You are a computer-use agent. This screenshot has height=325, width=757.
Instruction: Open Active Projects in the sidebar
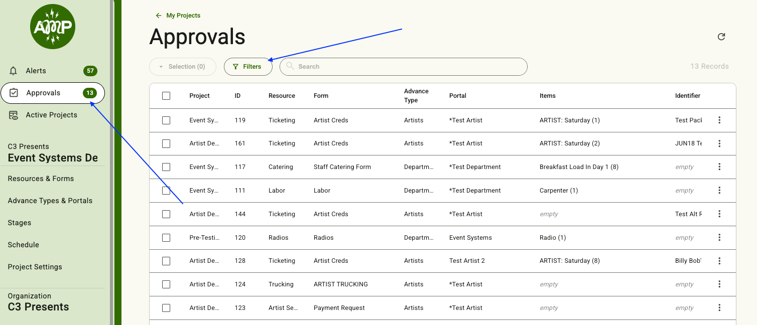point(53,115)
